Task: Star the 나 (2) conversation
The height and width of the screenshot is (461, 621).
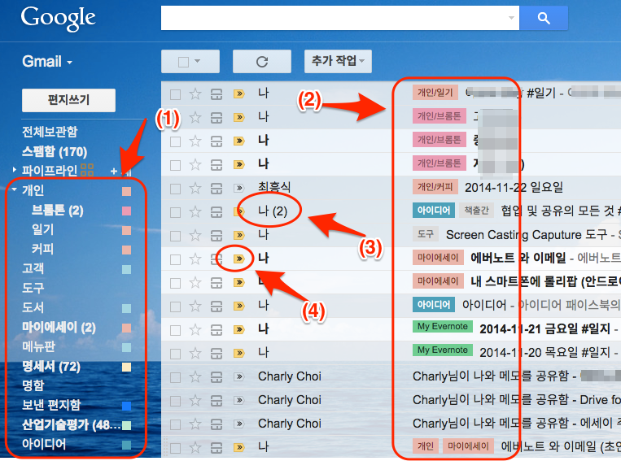Action: [x=195, y=211]
